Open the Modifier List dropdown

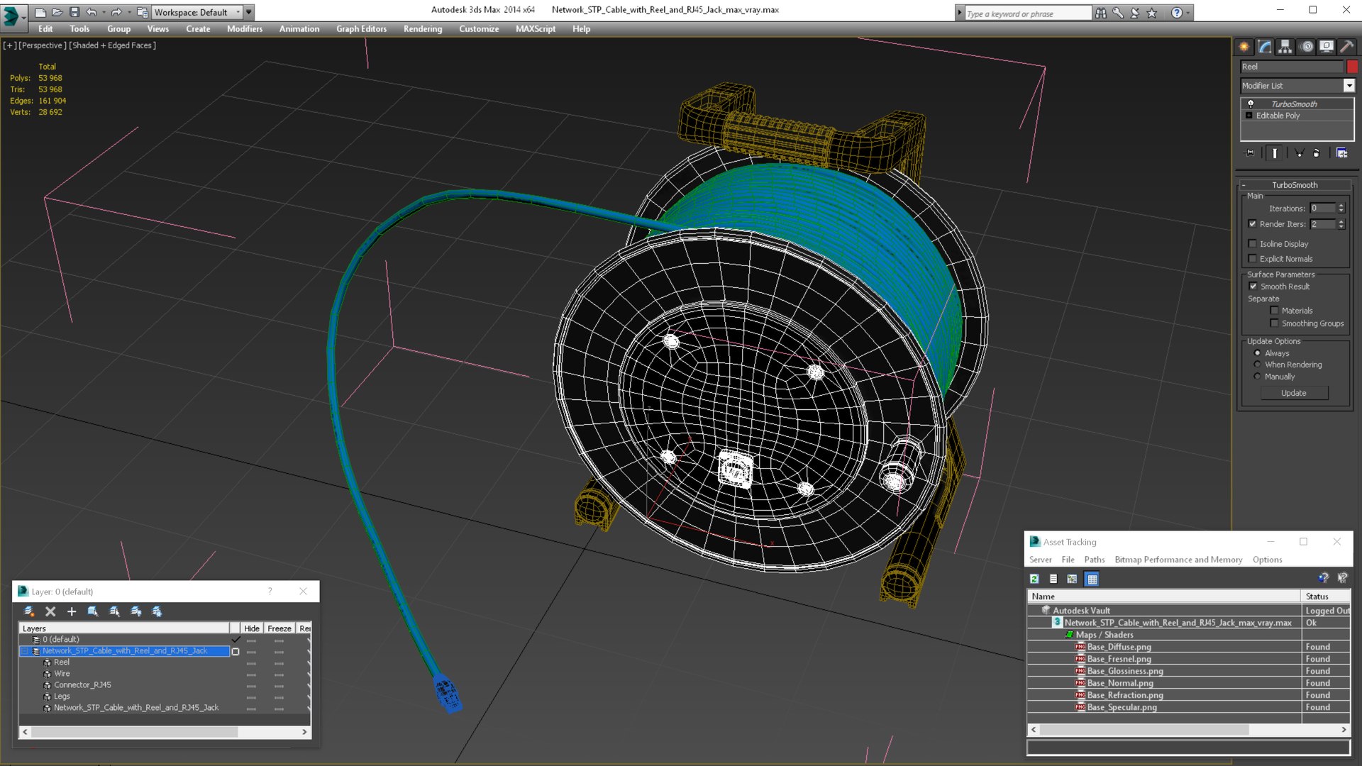tap(1349, 85)
